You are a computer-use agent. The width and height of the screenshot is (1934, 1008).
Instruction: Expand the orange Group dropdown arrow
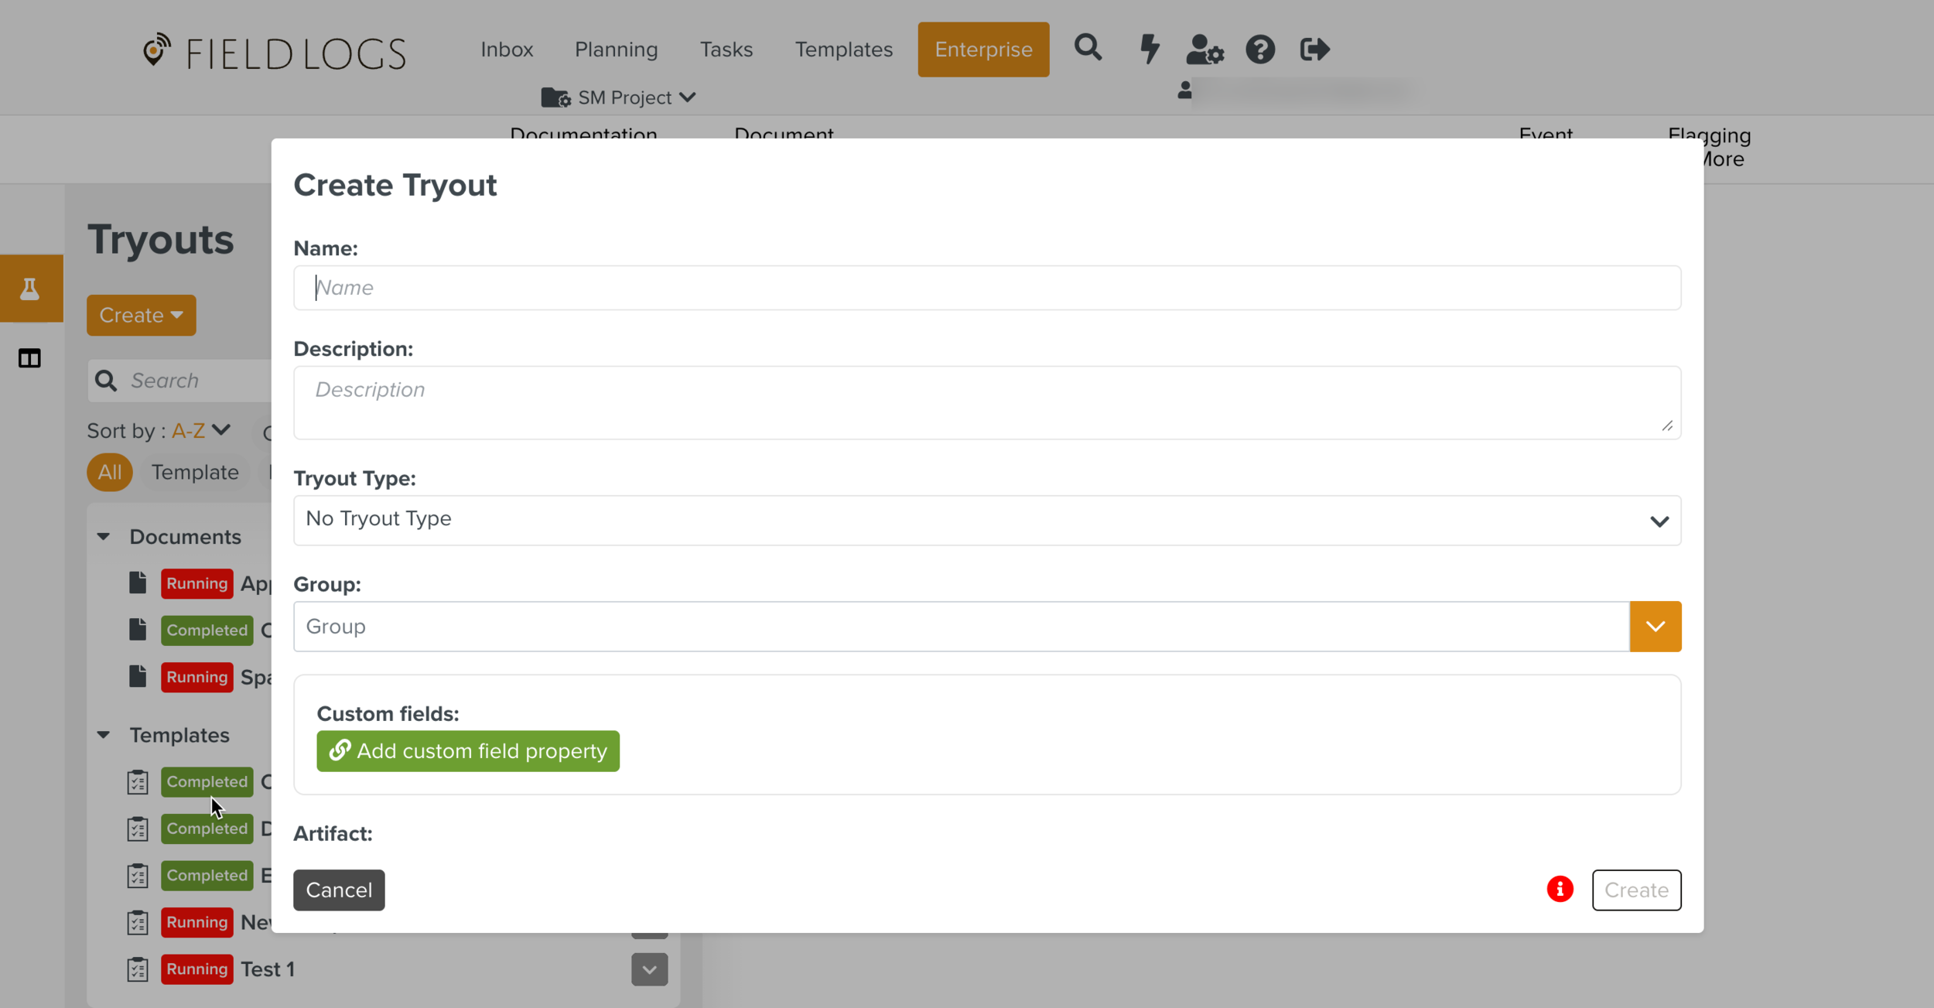[1655, 627]
